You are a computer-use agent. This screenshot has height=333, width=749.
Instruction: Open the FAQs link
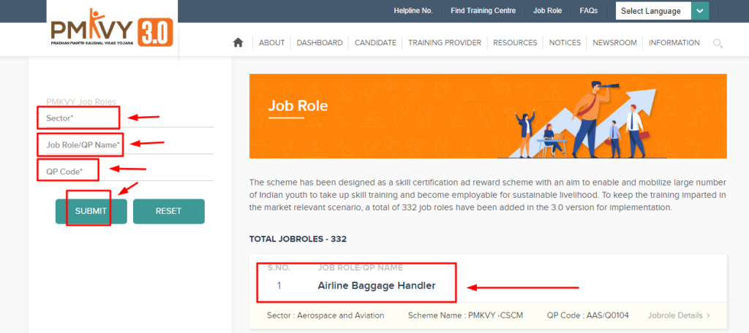click(x=589, y=10)
